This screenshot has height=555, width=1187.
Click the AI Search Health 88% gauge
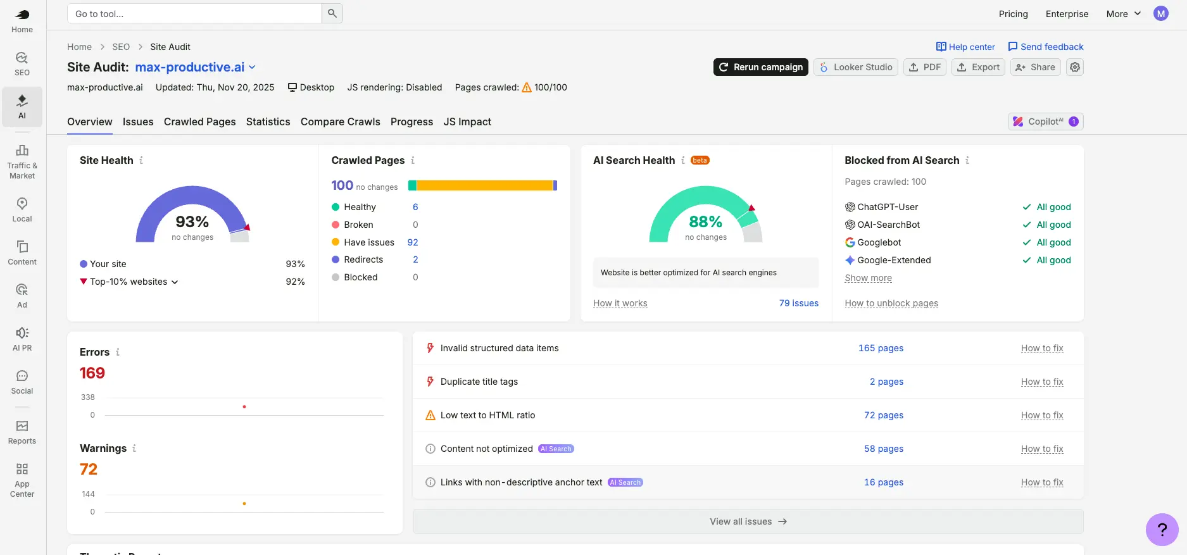[x=705, y=215]
